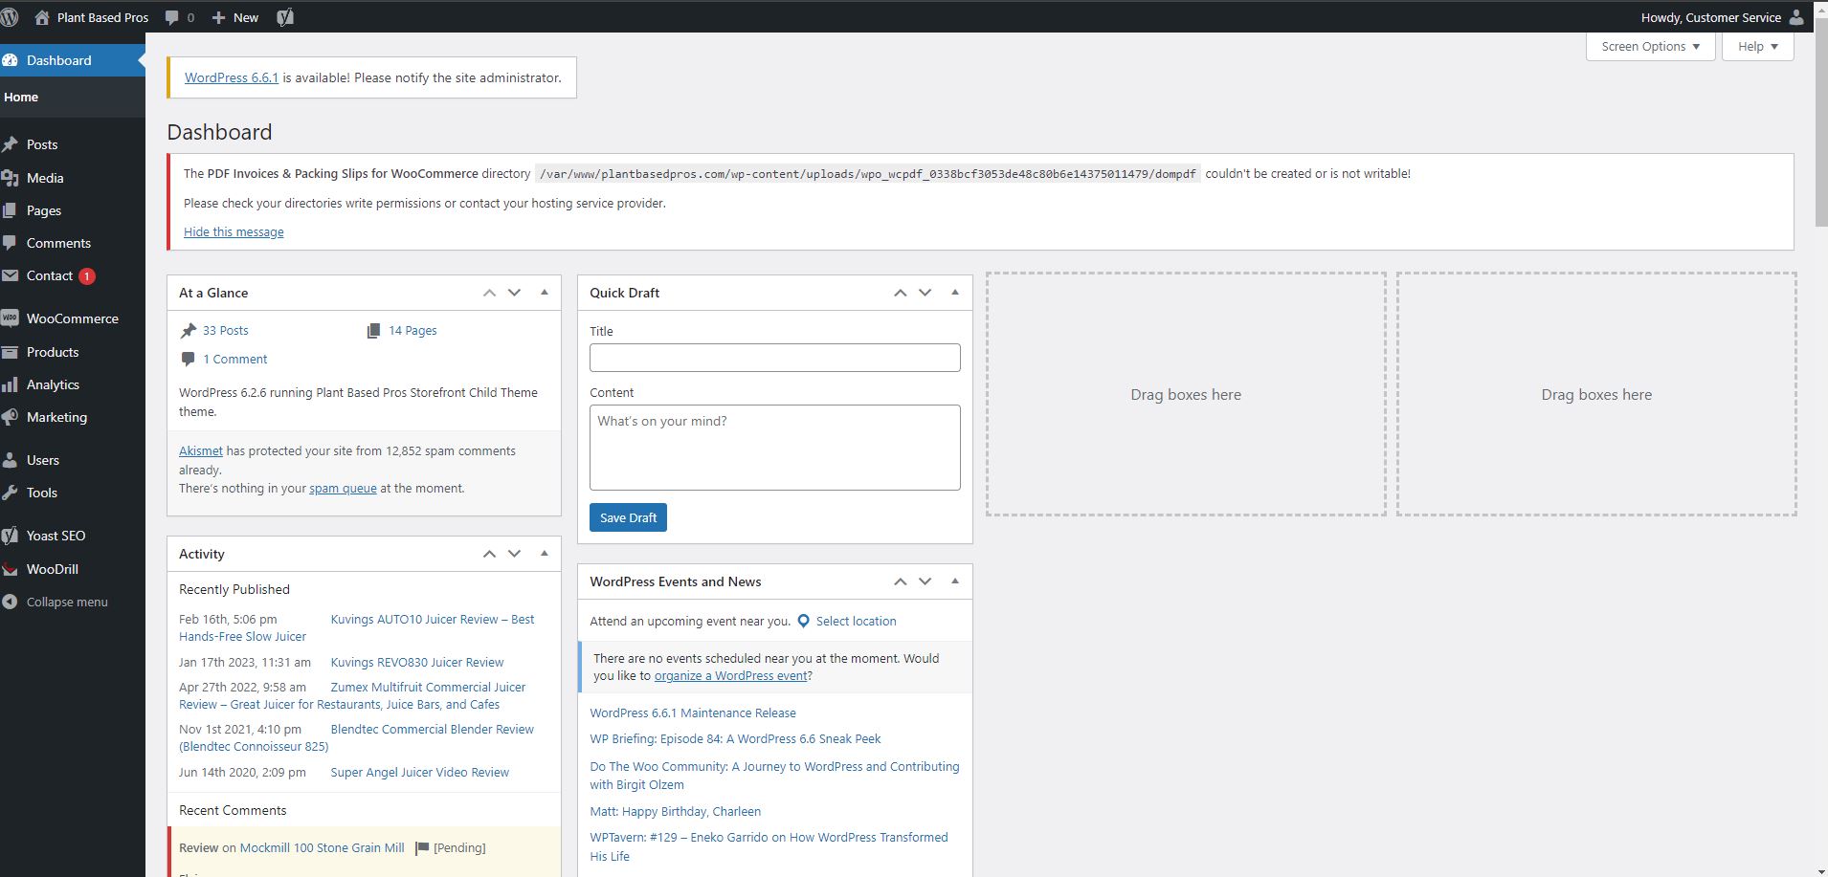Click the Contact envelope icon in sidebar
This screenshot has height=877, width=1828.
11,275
